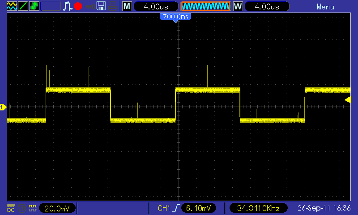Select the green diagonal line icon
This screenshot has width=358, height=215.
(x=23, y=6)
